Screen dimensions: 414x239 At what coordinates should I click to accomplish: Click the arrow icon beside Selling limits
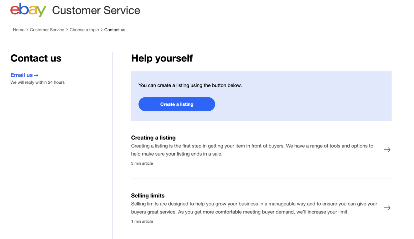pyautogui.click(x=387, y=208)
